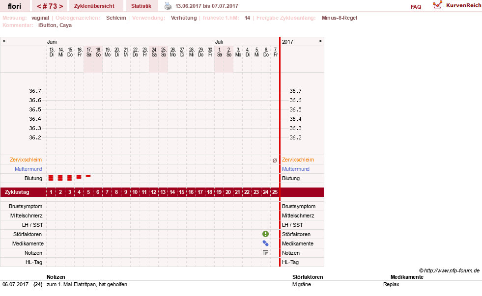Click the 2017 year label
The image size is (482, 296).
click(x=288, y=42)
